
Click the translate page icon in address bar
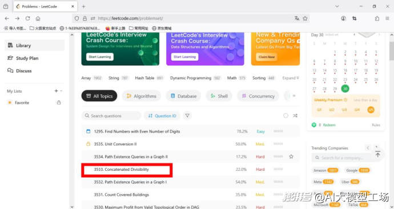pyautogui.click(x=297, y=18)
